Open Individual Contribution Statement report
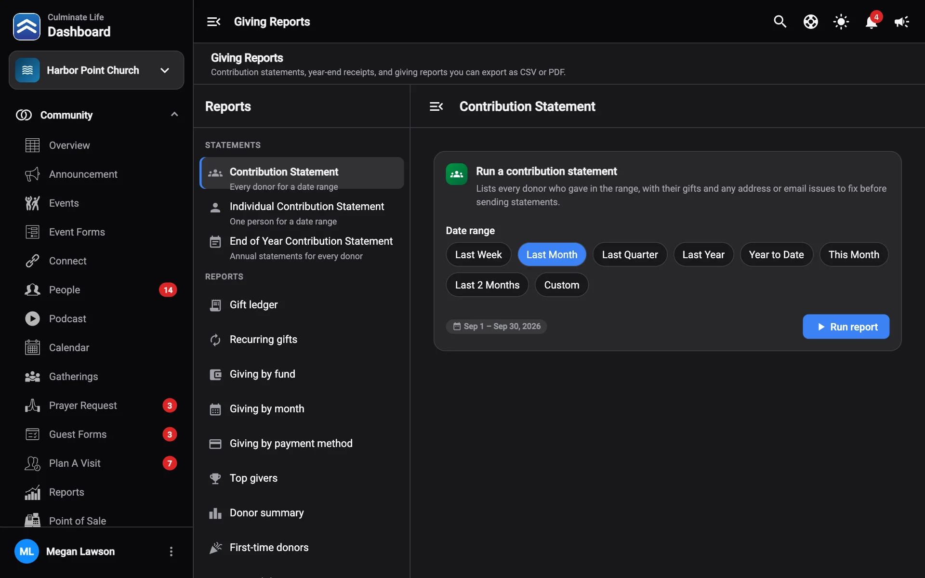Viewport: 925px width, 578px height. pos(302,213)
